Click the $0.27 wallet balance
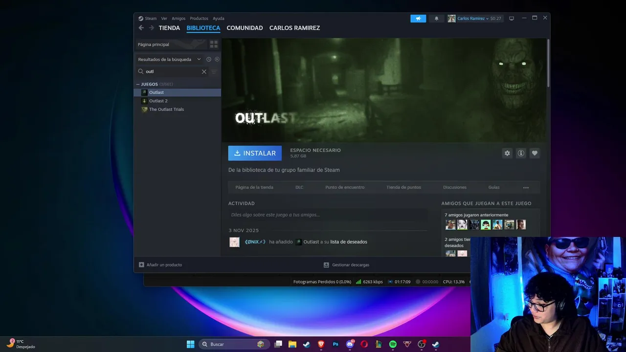This screenshot has width=626, height=352. tap(496, 19)
